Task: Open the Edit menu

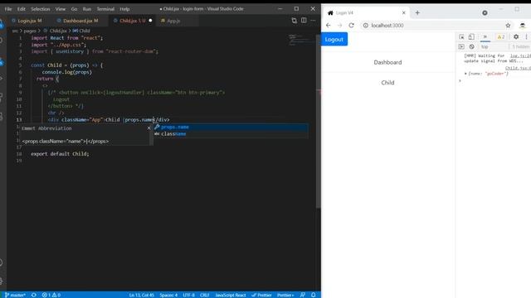Action: click(22, 9)
